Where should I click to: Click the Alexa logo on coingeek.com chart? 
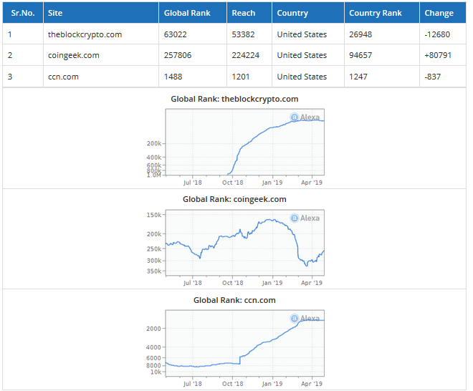[305, 218]
